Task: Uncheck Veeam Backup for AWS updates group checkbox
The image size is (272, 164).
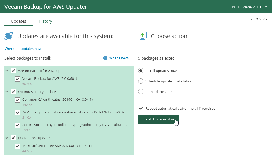Action: [x=13, y=71]
